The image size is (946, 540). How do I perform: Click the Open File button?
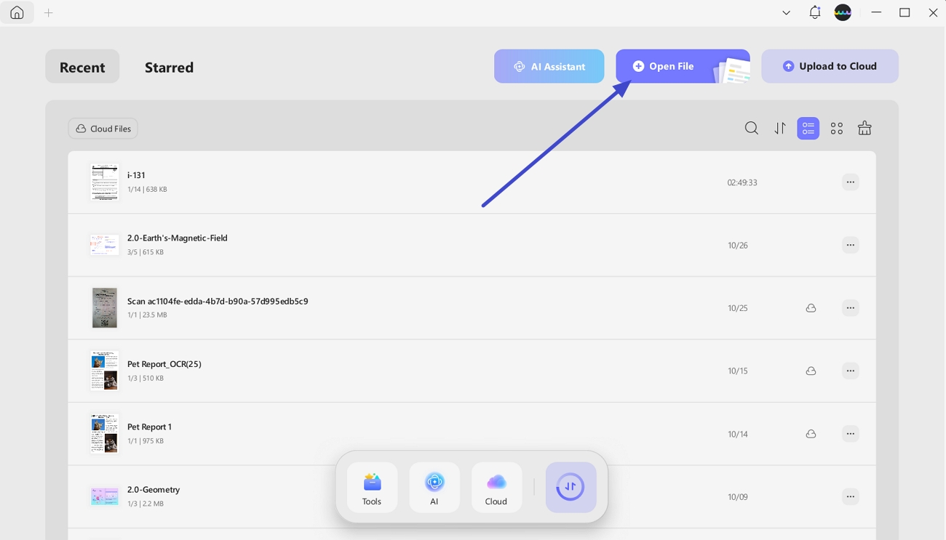[x=683, y=66]
